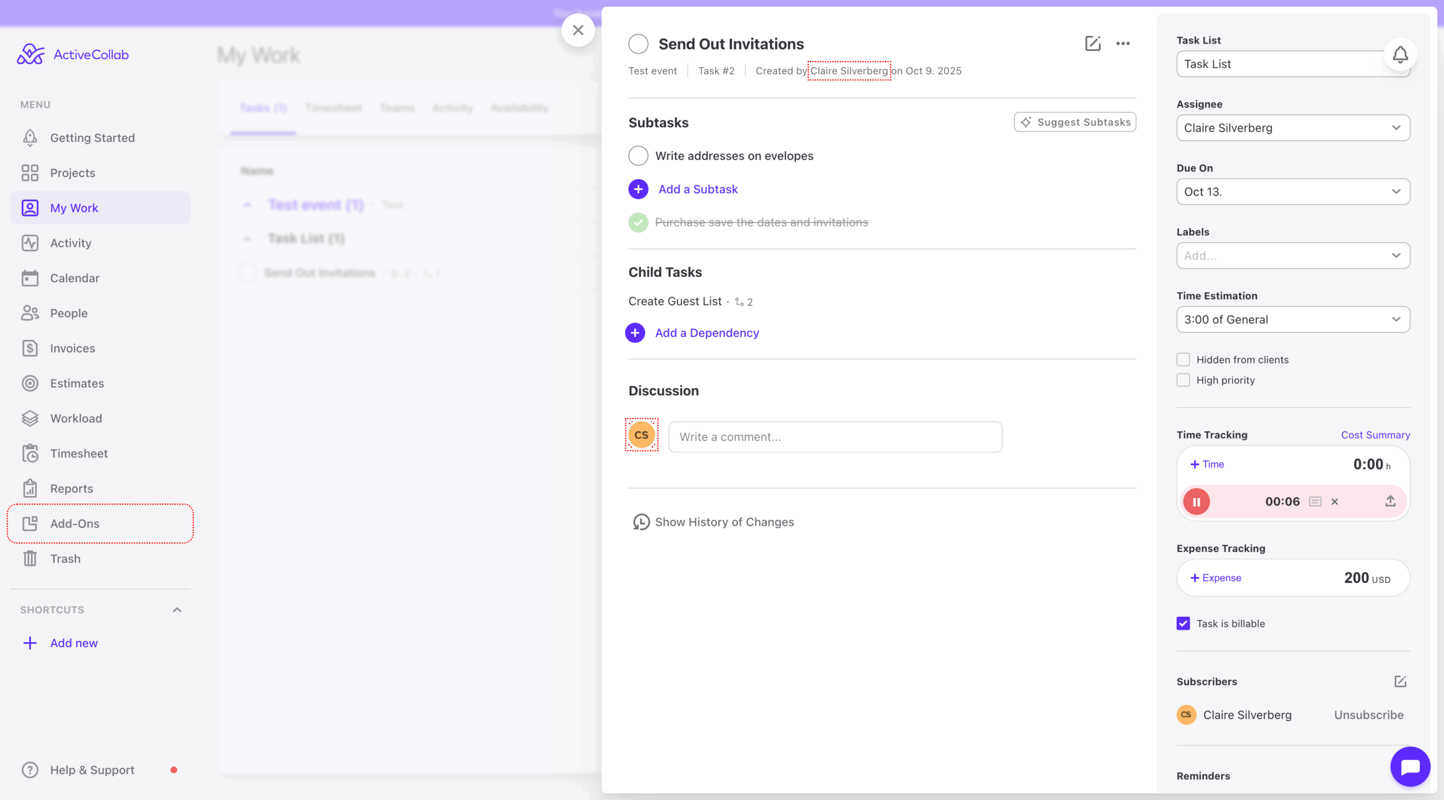Click the edit task pencil icon
1444x800 pixels.
pos(1093,43)
